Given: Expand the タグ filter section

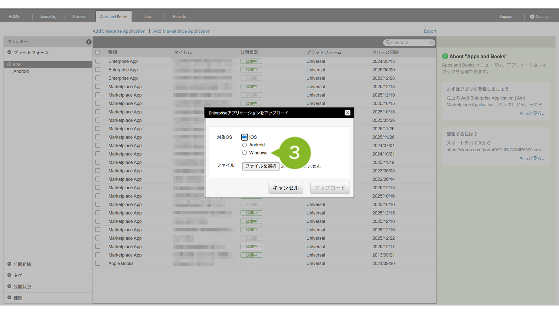Looking at the screenshot, I should [x=9, y=275].
